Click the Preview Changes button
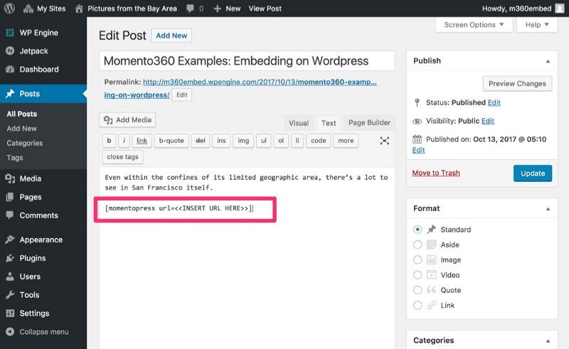 tap(517, 83)
